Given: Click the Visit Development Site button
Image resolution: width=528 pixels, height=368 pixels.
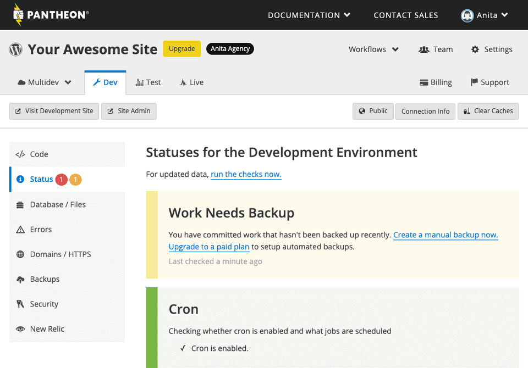Looking at the screenshot, I should pyautogui.click(x=54, y=111).
